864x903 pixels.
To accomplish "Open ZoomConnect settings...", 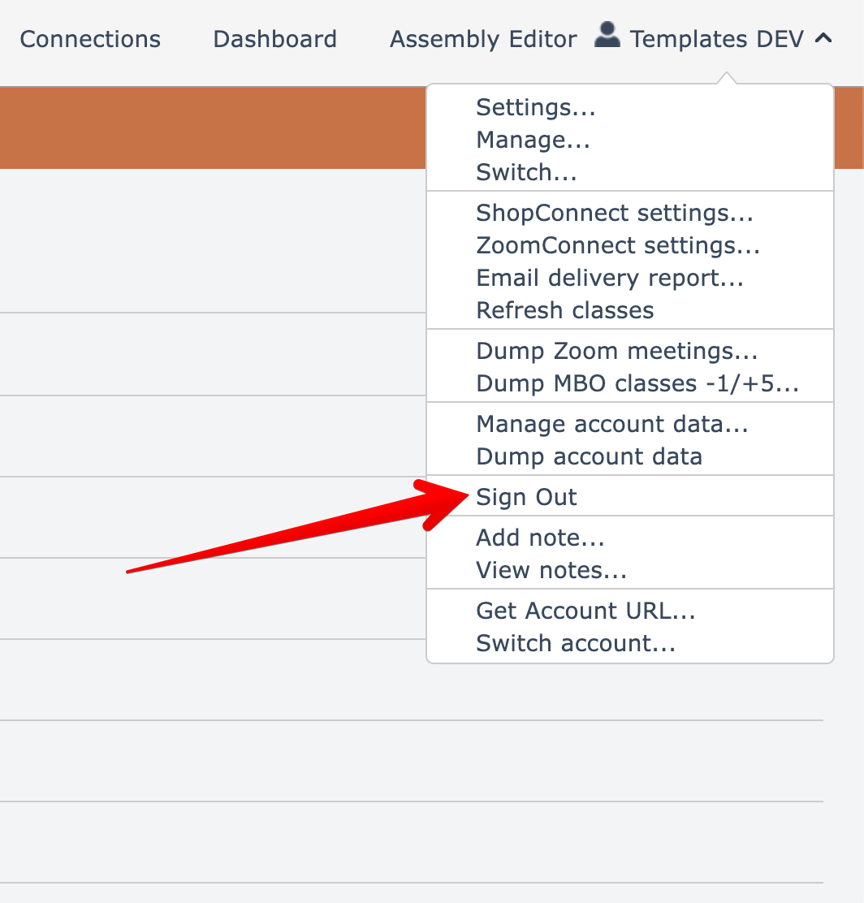I will pos(618,245).
